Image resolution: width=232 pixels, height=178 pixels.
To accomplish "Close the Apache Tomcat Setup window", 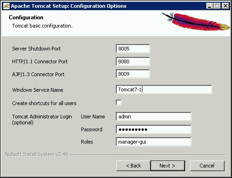I will 226,6.
